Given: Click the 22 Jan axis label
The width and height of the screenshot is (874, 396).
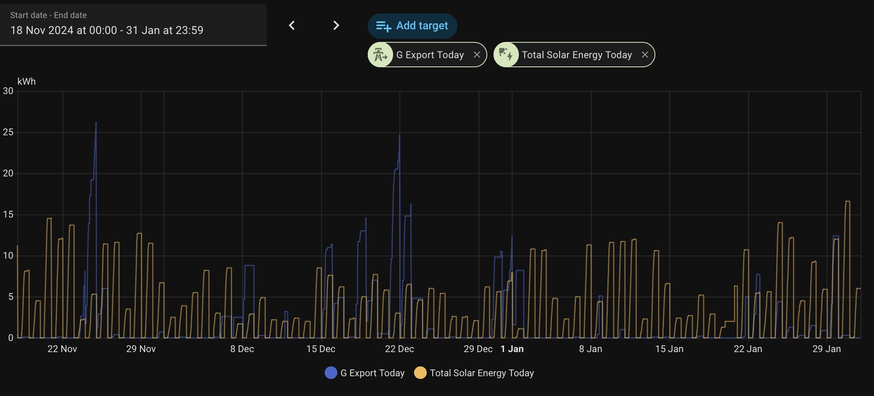Looking at the screenshot, I should coord(748,349).
